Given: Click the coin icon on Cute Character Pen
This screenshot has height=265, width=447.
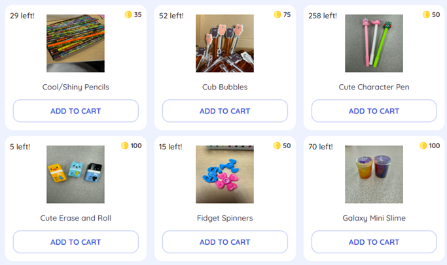Looking at the screenshot, I should click(426, 14).
